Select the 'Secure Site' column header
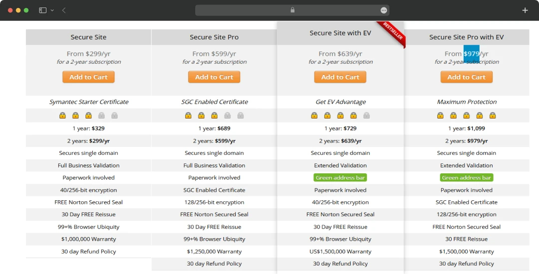This screenshot has height=274, width=539. 88,37
